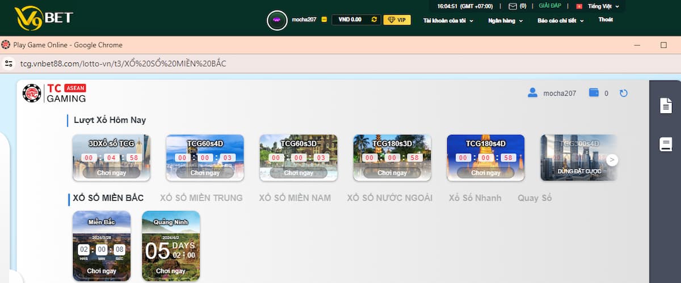Click the next arrow on the lottery carousel

tap(612, 160)
